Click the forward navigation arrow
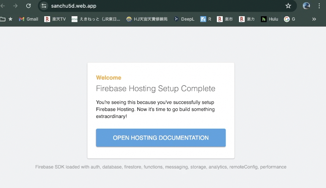Viewport: 326px width, 188px height. 15,6
